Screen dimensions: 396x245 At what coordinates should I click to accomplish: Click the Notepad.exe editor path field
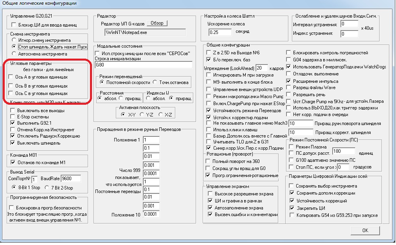[x=145, y=32]
